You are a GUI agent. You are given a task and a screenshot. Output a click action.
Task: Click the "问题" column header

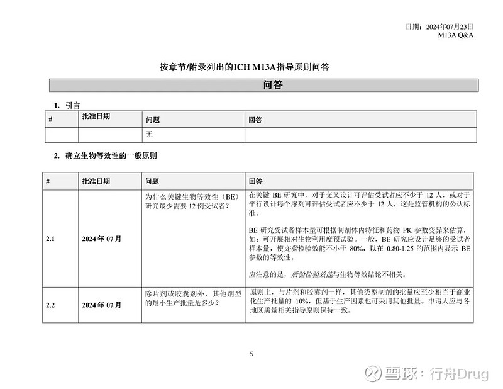[x=154, y=121]
